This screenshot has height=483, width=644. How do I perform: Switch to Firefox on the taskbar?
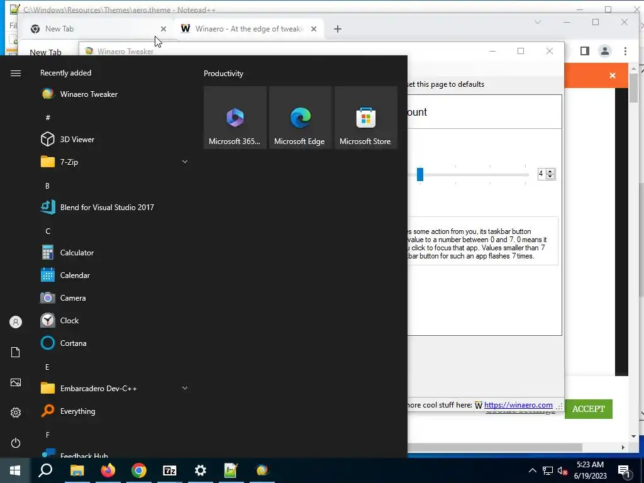pos(108,470)
